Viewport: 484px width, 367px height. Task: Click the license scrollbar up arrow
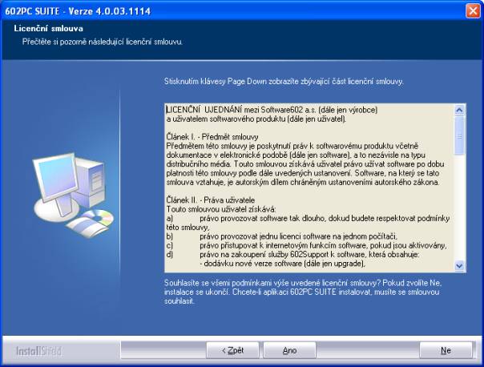tap(459, 109)
